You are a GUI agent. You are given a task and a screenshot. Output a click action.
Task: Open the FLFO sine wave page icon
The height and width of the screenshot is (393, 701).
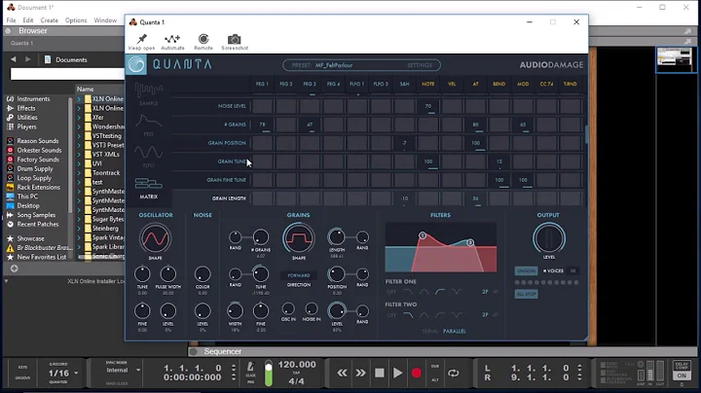coord(148,153)
